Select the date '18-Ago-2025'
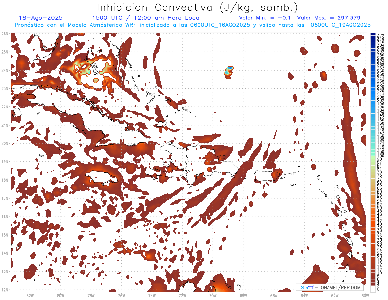Viewport: 388px width, 300px height. [x=41, y=18]
